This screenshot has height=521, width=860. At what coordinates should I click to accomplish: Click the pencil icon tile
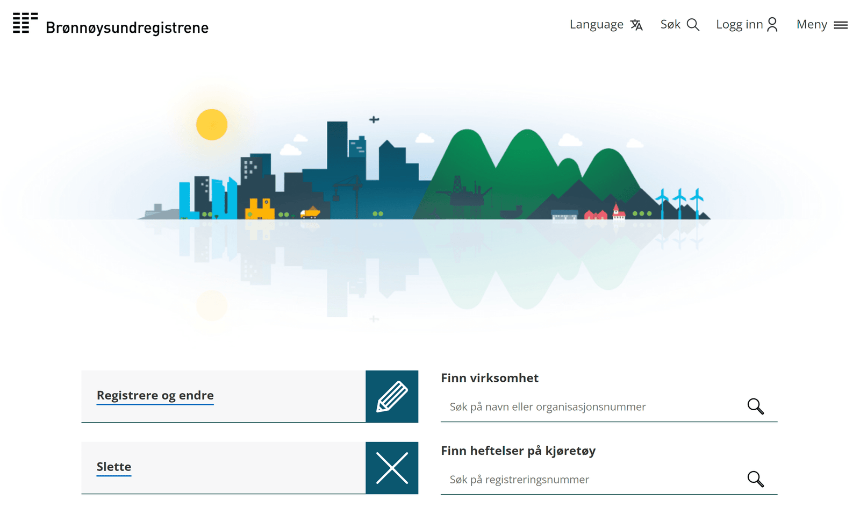[392, 396]
